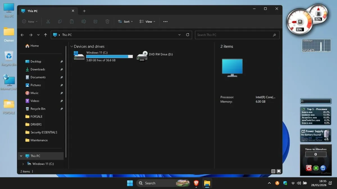The width and height of the screenshot is (337, 189).
Task: Click the volume speaker tray icon
Action: click(x=299, y=183)
